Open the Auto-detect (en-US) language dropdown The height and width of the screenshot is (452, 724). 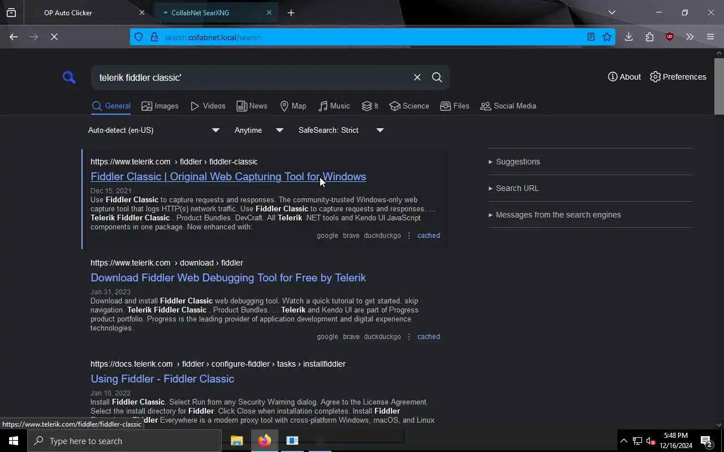point(153,130)
